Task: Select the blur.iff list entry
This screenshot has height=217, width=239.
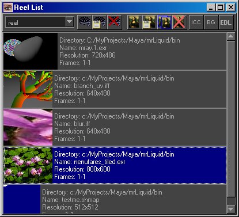Action: point(115,127)
